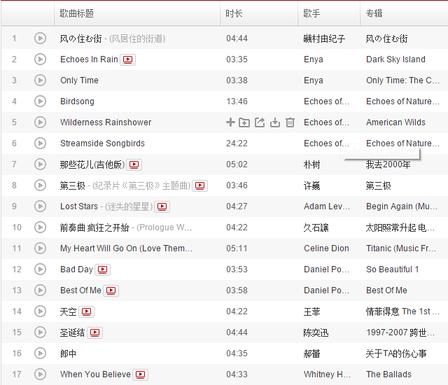Play the Birdsong track
This screenshot has height=385, width=448.
point(40,101)
